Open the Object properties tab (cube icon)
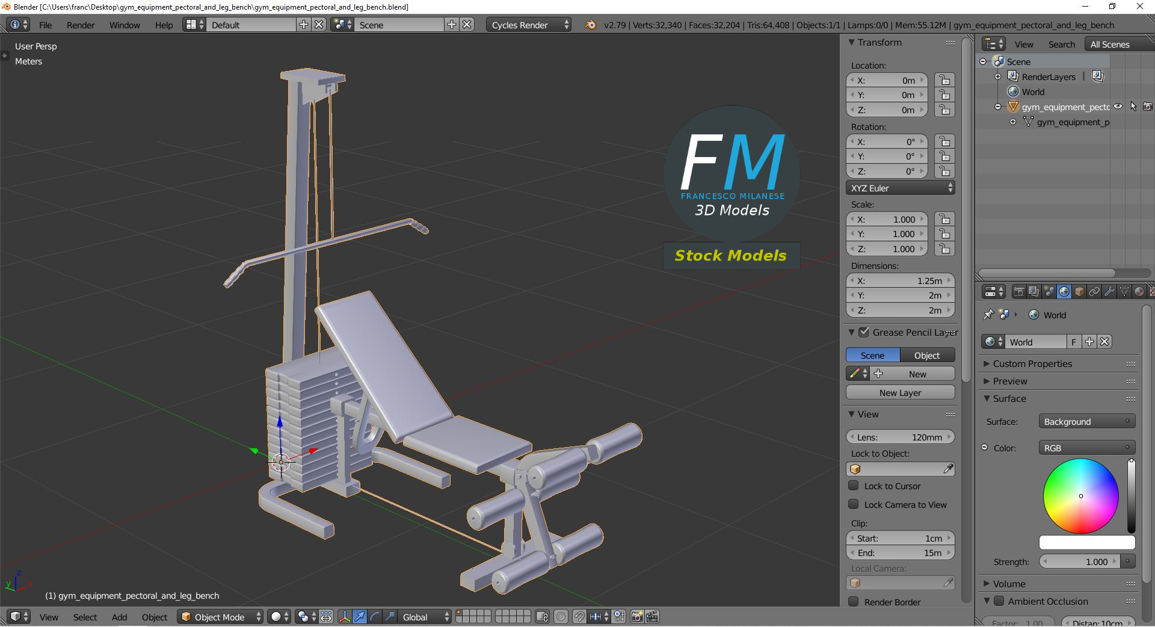Image resolution: width=1155 pixels, height=627 pixels. tap(1079, 292)
